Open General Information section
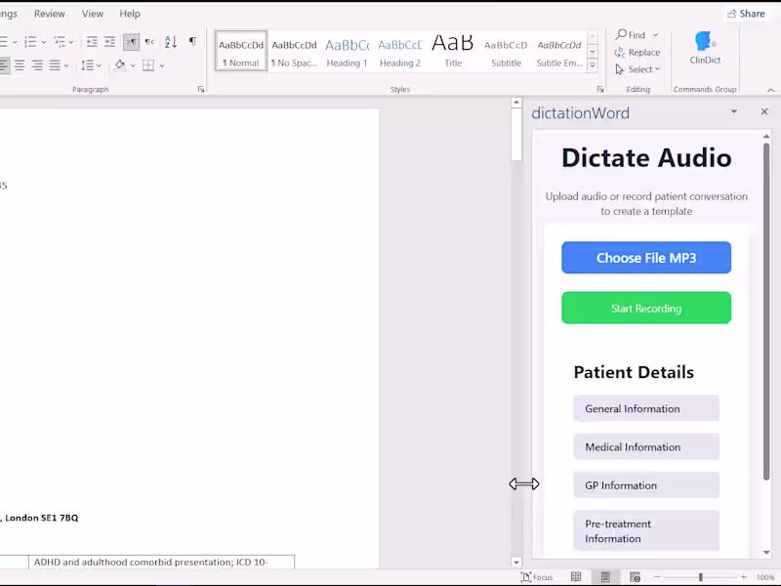The width and height of the screenshot is (781, 586). [x=646, y=408]
